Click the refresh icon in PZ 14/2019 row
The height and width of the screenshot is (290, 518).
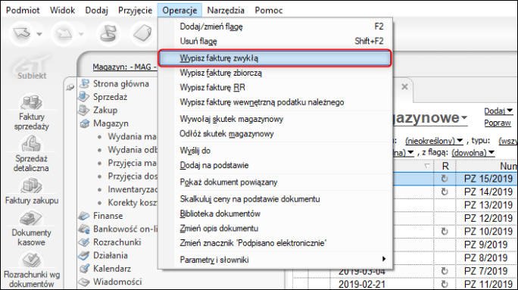(445, 192)
